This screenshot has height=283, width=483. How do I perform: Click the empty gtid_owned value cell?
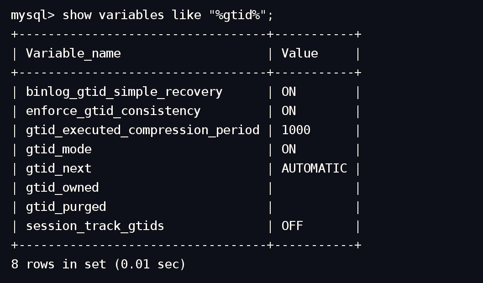(314, 188)
